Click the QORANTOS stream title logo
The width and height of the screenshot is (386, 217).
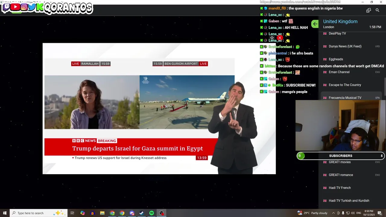tap(68, 8)
